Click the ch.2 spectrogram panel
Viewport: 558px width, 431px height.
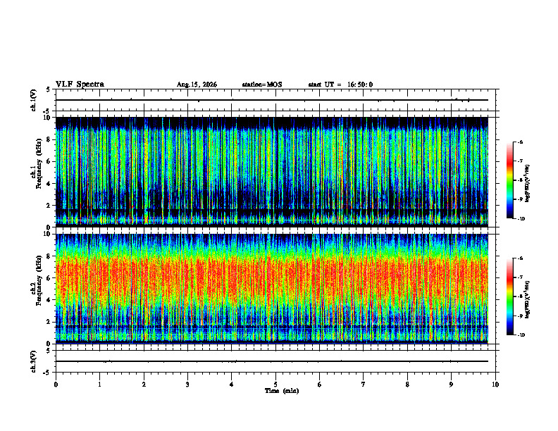[x=272, y=289]
